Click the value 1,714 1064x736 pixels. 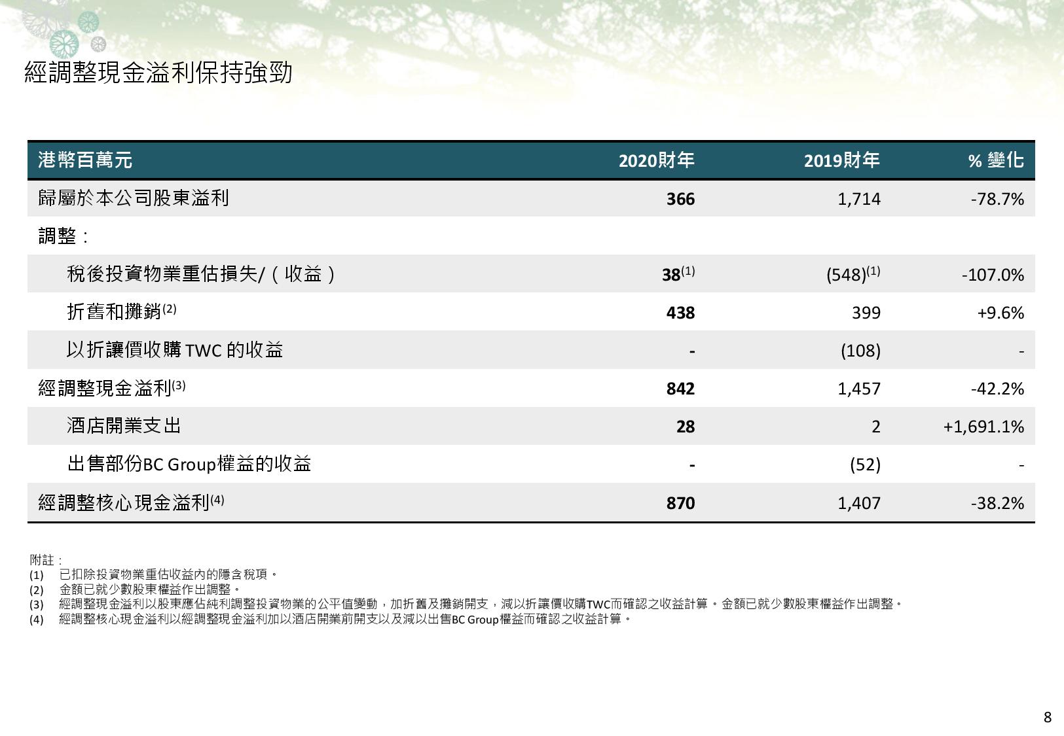(x=859, y=199)
